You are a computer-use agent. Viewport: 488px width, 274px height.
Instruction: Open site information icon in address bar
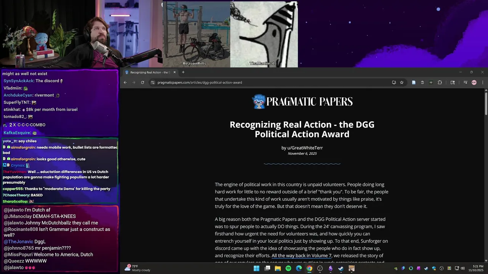(152, 82)
